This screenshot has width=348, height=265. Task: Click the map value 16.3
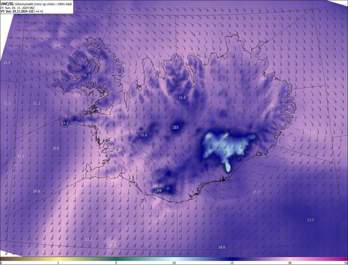(86, 75)
